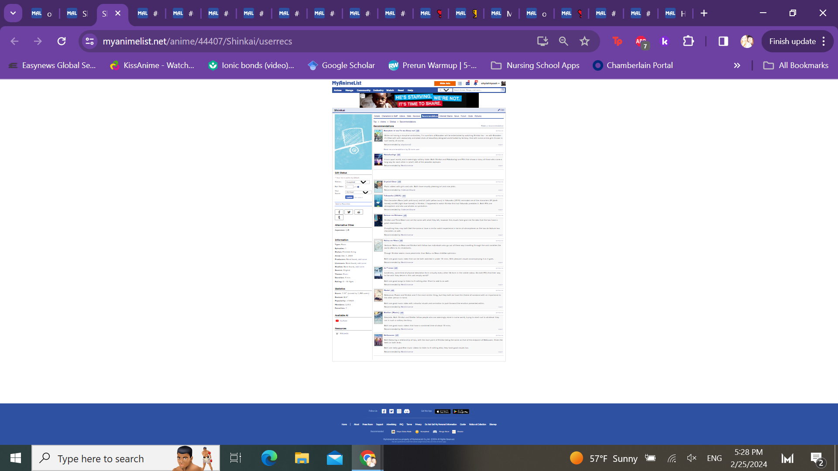Switch to the Characters & Staff tab
Viewport: 838px width, 471px height.
[x=390, y=116]
